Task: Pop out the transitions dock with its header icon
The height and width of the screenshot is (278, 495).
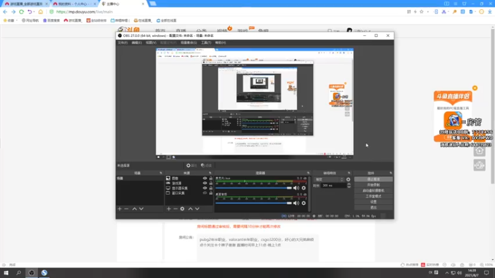Action: click(x=349, y=173)
